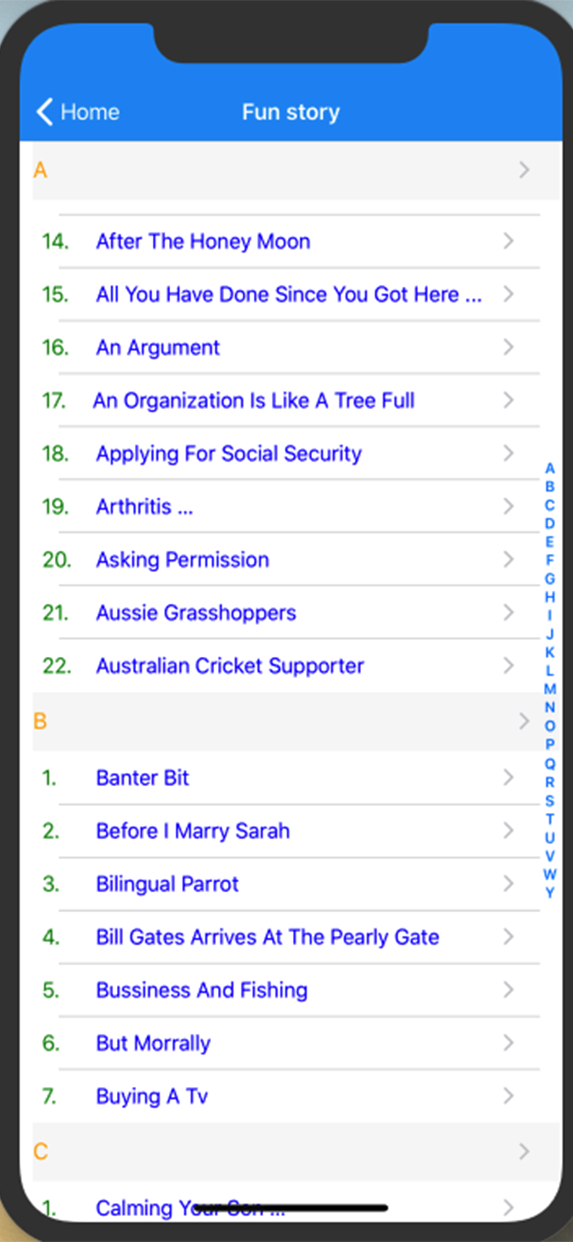Expand the A section header chevron
The width and height of the screenshot is (573, 1242).
[x=525, y=170]
